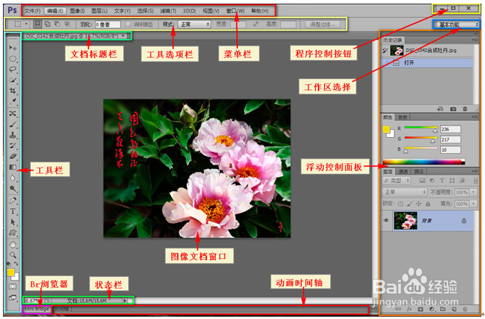Open the 图像(I) menu
The height and width of the screenshot is (319, 485).
pyautogui.click(x=77, y=11)
